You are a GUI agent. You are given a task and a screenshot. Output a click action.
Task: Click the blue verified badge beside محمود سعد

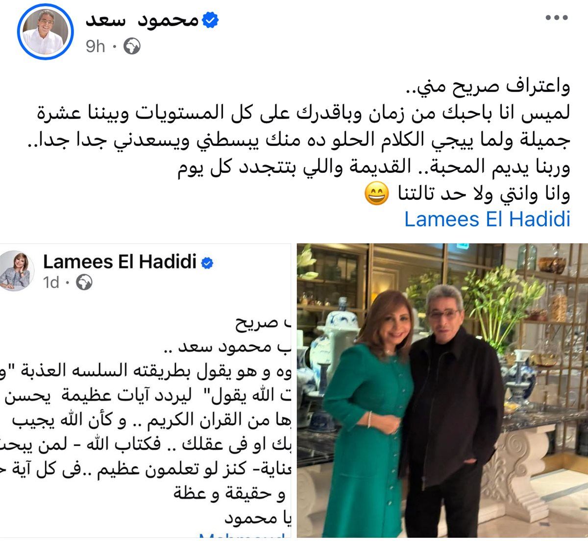pyautogui.click(x=210, y=21)
